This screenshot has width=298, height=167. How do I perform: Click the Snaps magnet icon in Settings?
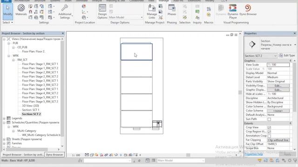(x=30, y=12)
